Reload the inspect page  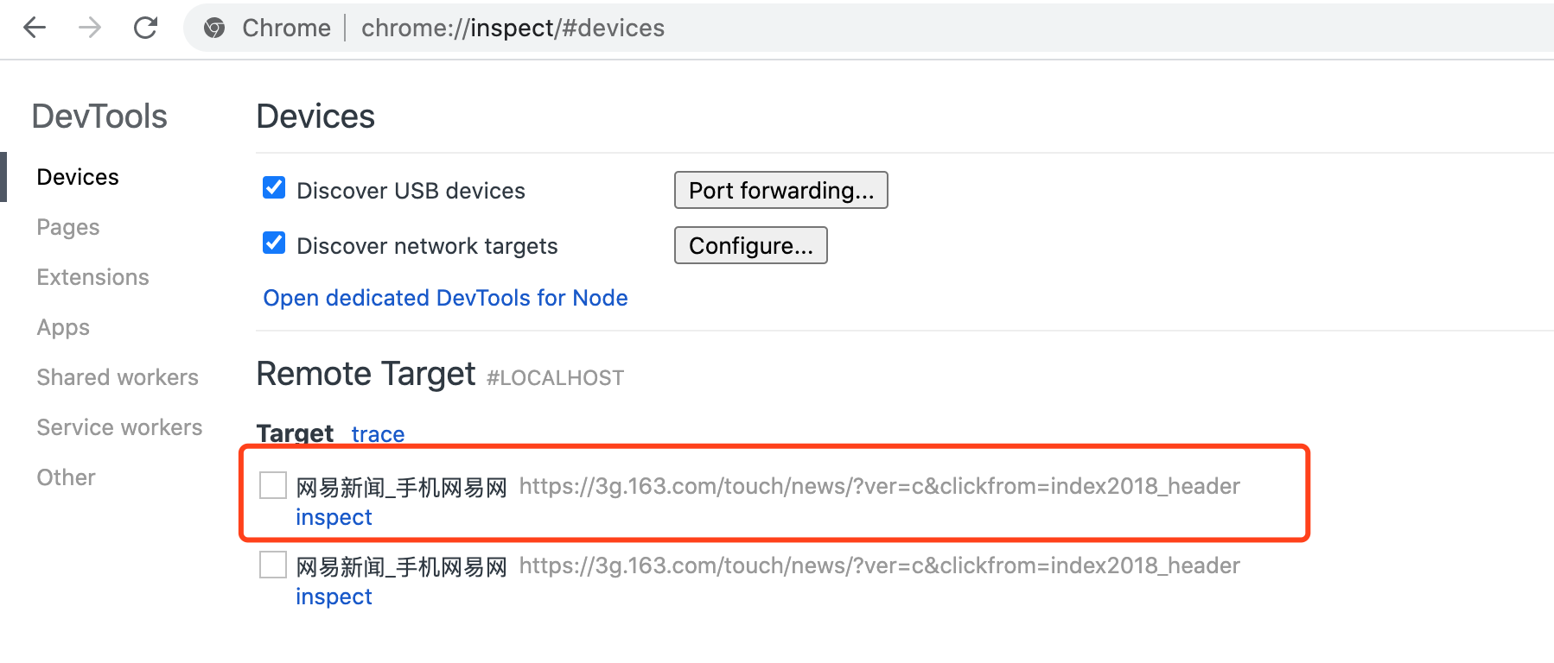[x=145, y=28]
